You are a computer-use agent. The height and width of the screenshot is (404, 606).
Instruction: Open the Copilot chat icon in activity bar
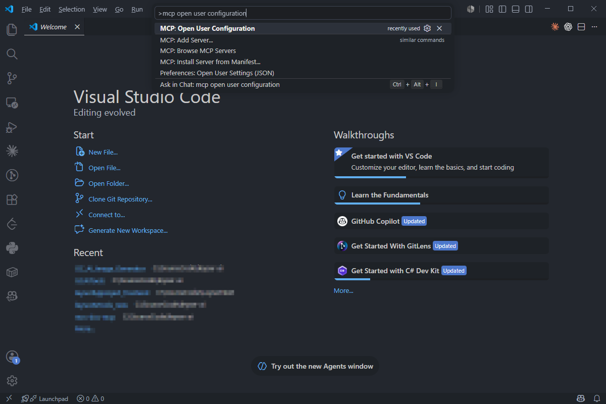12,296
